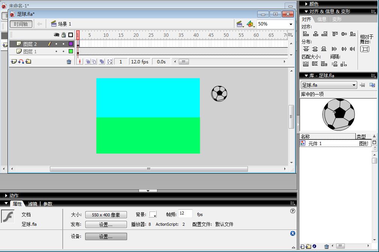Enable Onion Skin Outlines

94,62
